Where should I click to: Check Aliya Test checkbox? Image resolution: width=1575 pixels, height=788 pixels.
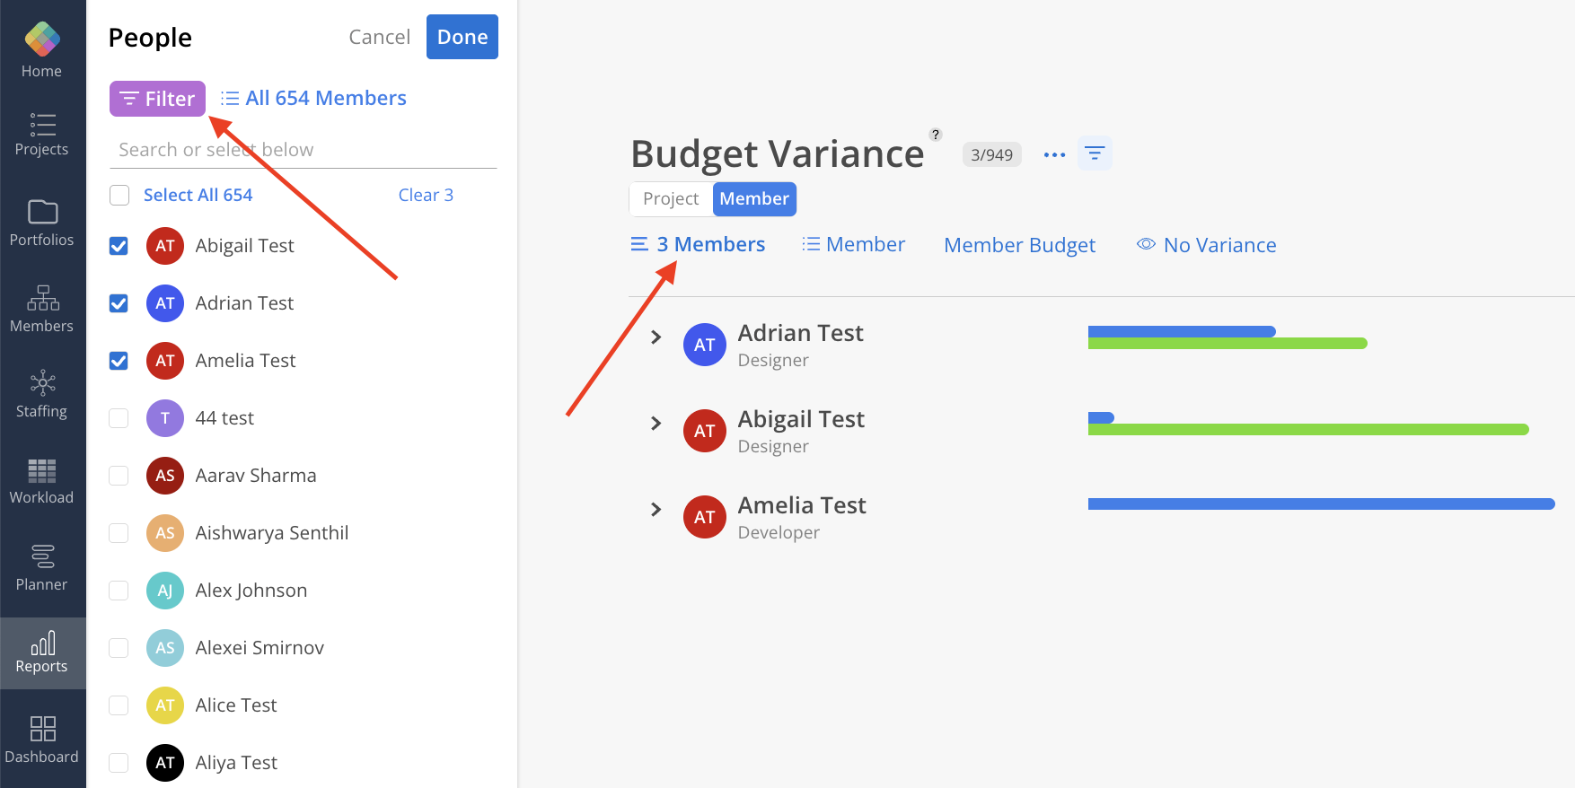click(119, 763)
